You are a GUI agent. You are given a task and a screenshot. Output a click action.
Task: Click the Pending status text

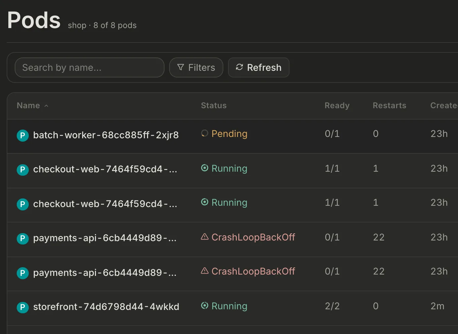click(x=229, y=134)
